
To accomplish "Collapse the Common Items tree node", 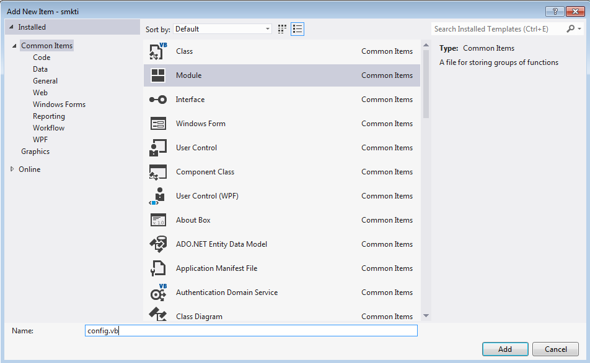I will click(14, 46).
